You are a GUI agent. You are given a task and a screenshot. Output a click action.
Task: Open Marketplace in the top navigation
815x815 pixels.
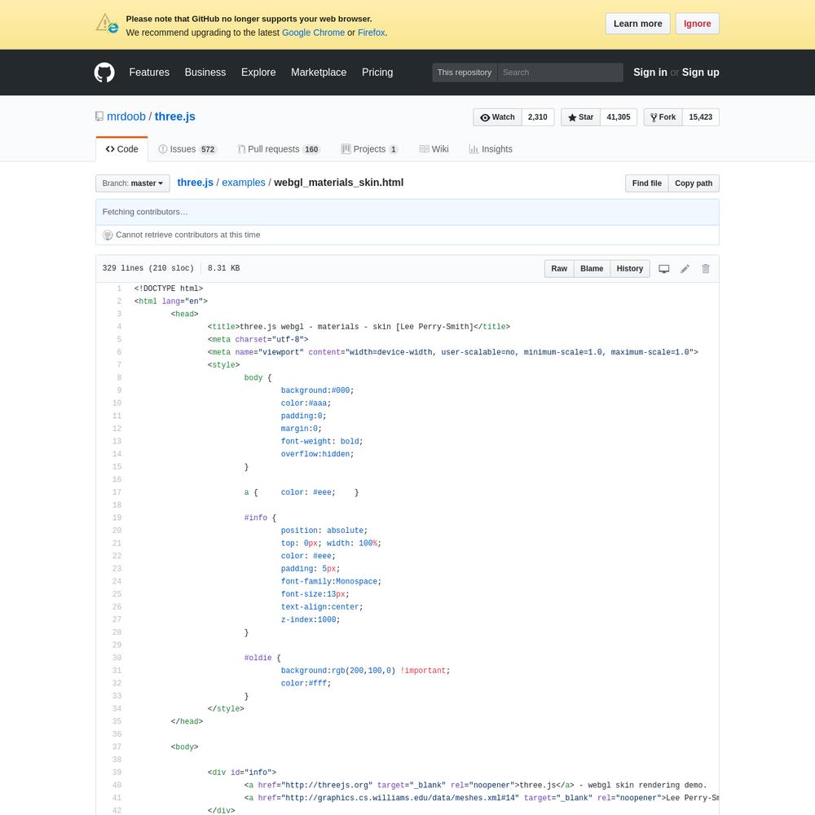click(319, 73)
